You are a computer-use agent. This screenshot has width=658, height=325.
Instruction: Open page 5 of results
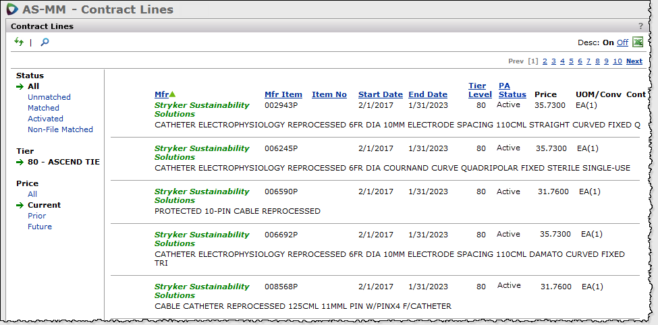(x=571, y=61)
